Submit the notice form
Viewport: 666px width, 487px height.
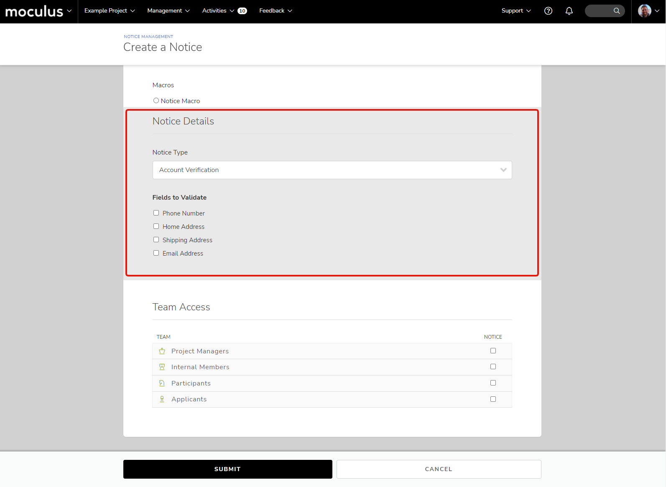[x=227, y=469]
